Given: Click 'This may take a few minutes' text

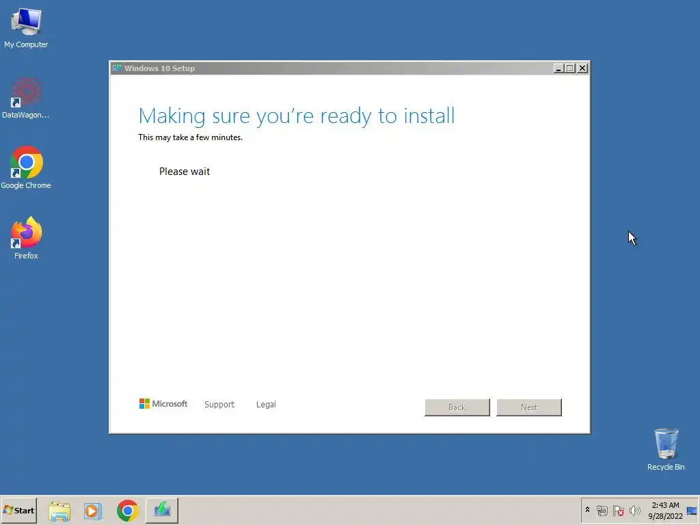Looking at the screenshot, I should [x=190, y=137].
